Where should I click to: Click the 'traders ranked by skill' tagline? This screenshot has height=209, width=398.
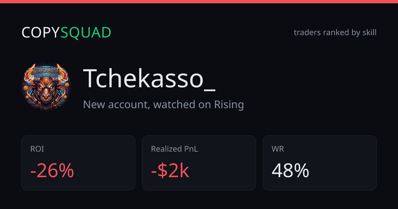click(x=335, y=33)
